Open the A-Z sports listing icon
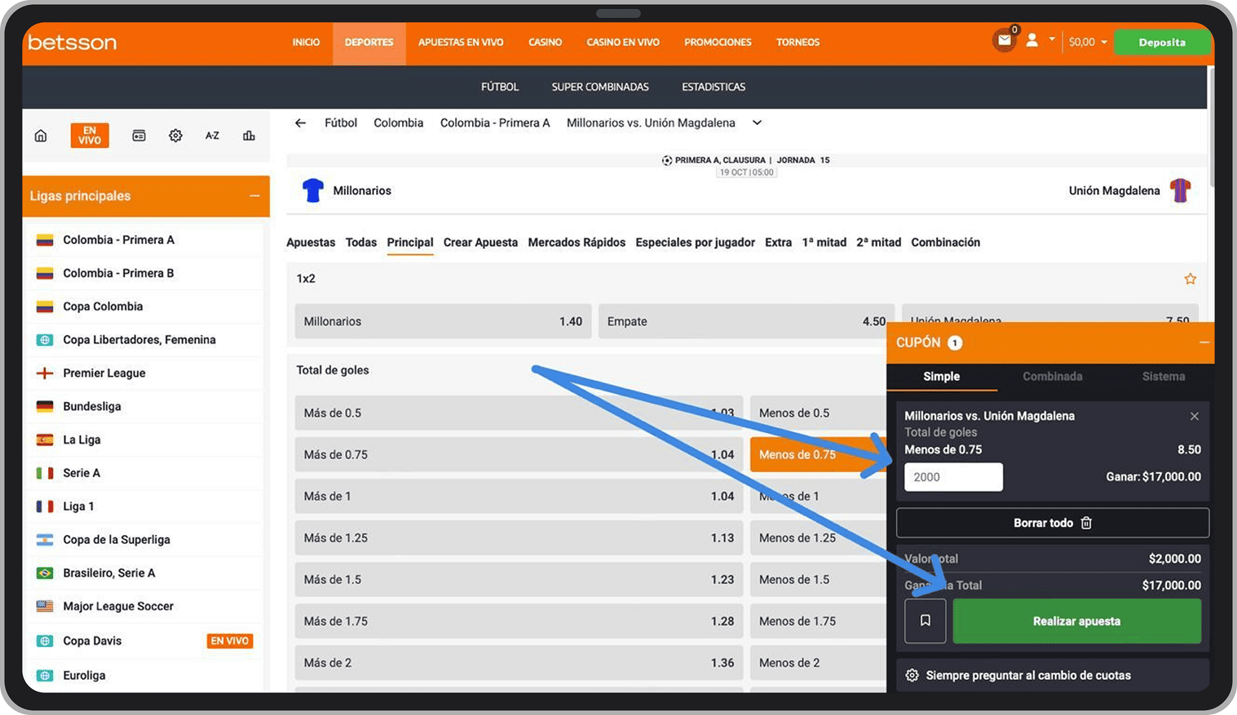The image size is (1237, 715). [212, 135]
